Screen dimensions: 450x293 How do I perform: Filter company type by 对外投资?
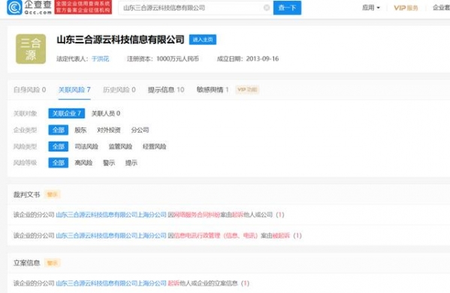coord(109,130)
